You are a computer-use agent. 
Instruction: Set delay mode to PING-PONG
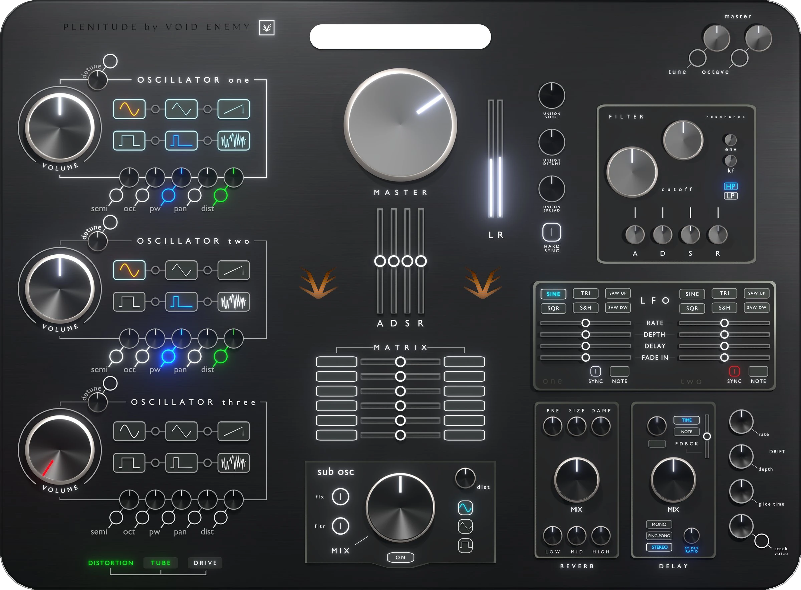pyautogui.click(x=659, y=536)
